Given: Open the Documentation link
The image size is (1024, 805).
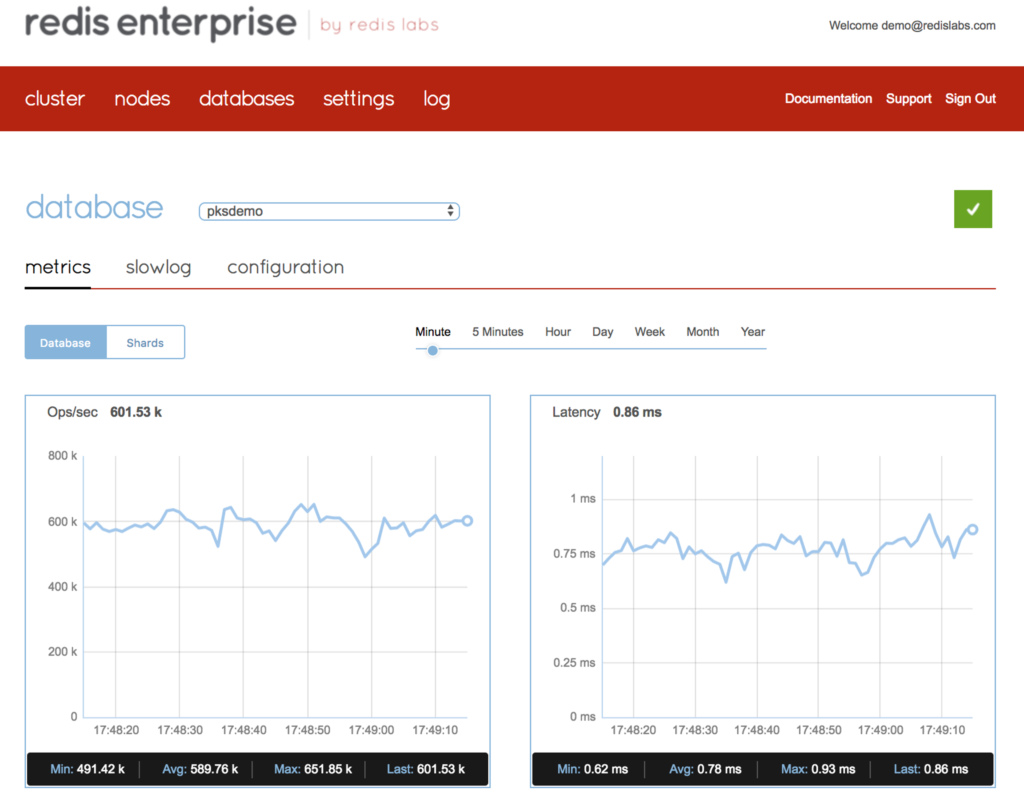Looking at the screenshot, I should click(x=828, y=99).
